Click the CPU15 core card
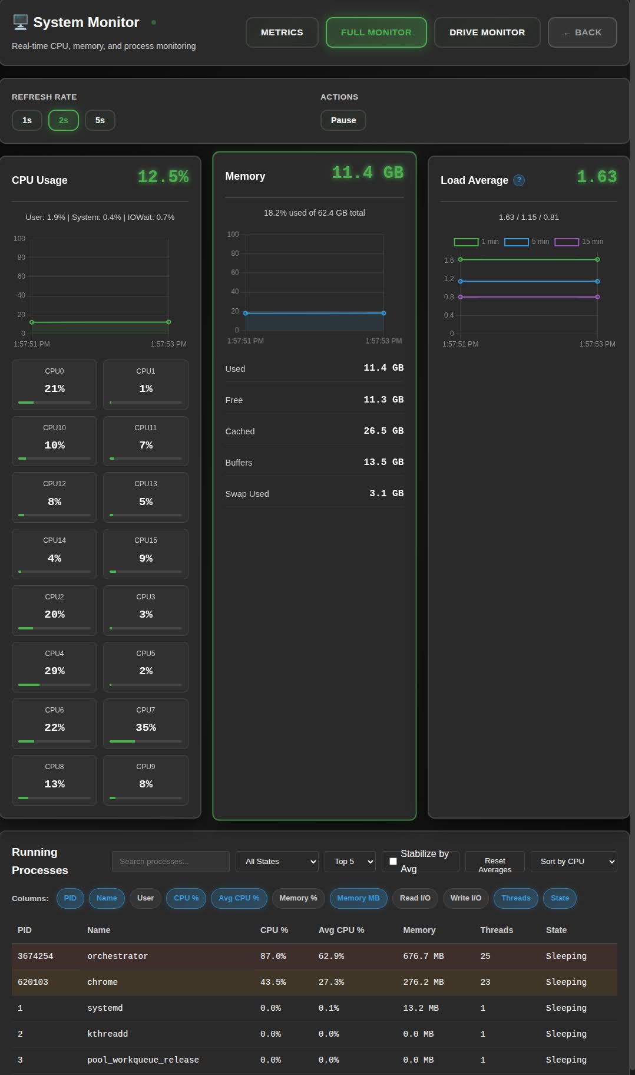Image resolution: width=635 pixels, height=1075 pixels. (x=146, y=554)
